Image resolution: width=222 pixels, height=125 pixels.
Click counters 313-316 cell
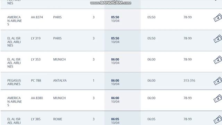[189, 81]
